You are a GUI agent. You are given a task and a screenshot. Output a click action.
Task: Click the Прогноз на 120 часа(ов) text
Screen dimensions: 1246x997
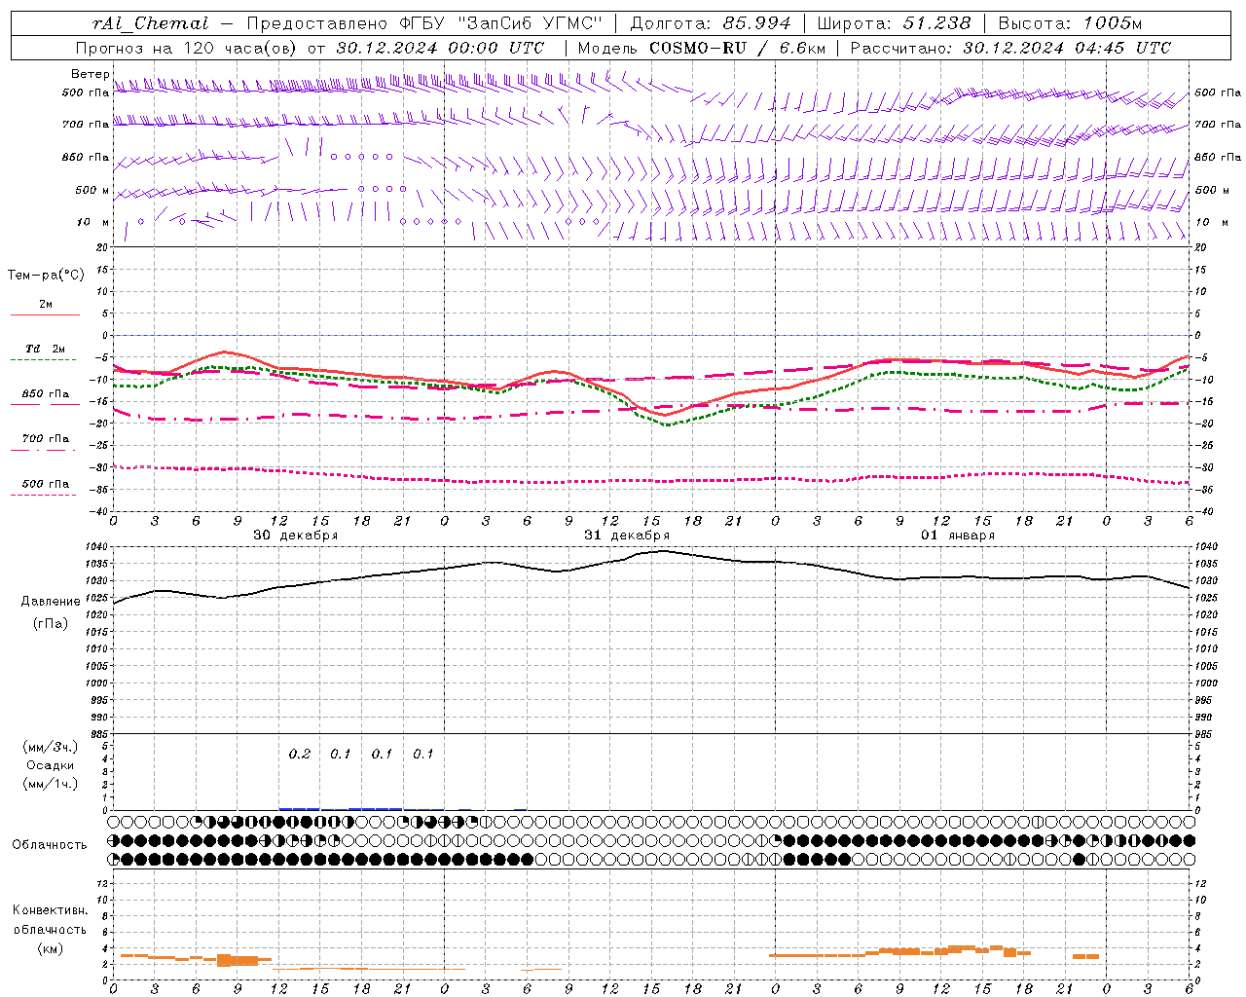pyautogui.click(x=188, y=48)
